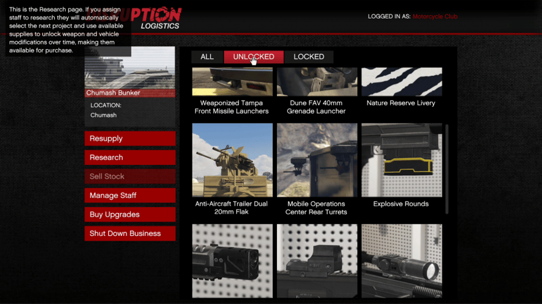Image resolution: width=542 pixels, height=304 pixels.
Task: Select the sniper scope thumbnail
Action: [x=402, y=261]
